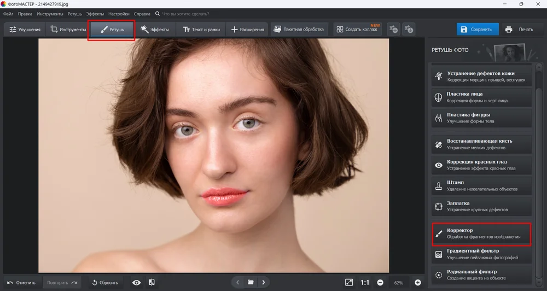Open Радиальный фильтр tool
547x291 pixels.
[x=481, y=275]
